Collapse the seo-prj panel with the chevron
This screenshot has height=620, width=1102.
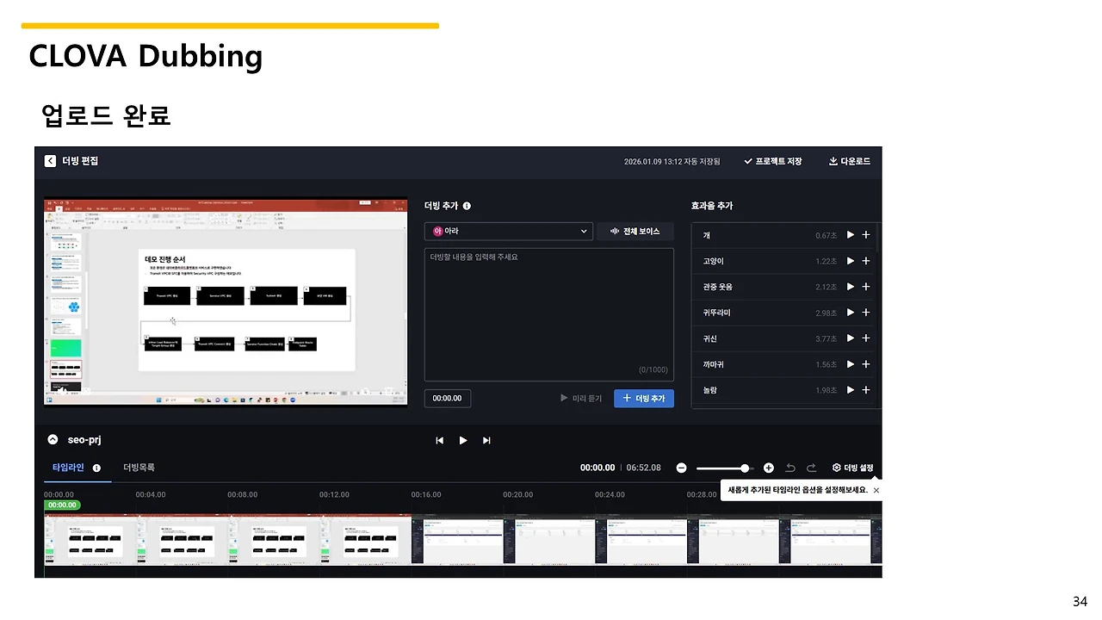52,439
